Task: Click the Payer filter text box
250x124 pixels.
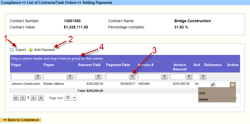Action: [23, 77]
